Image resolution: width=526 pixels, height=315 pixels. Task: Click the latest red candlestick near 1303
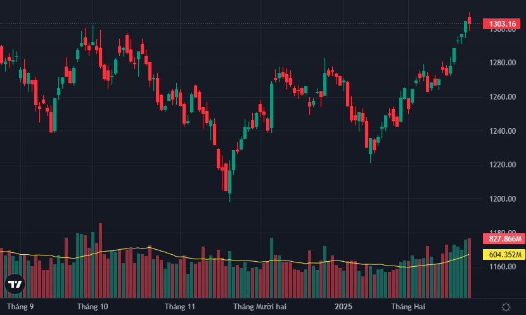(x=470, y=20)
